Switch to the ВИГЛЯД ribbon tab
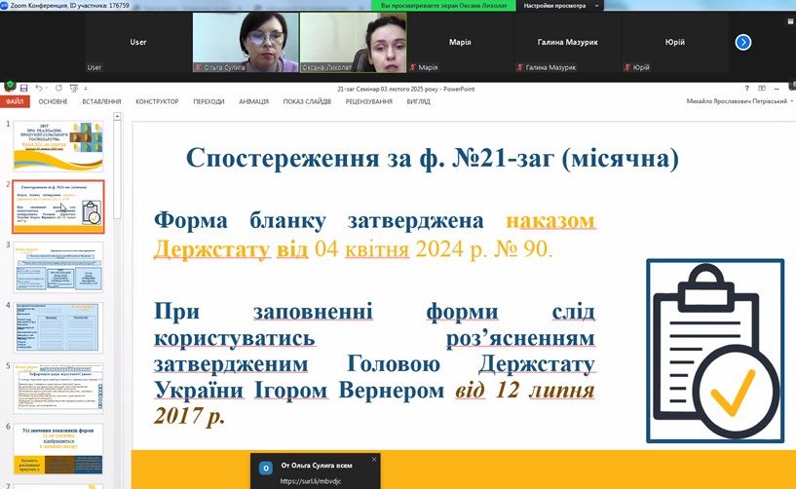Image resolution: width=796 pixels, height=489 pixels. 418,101
